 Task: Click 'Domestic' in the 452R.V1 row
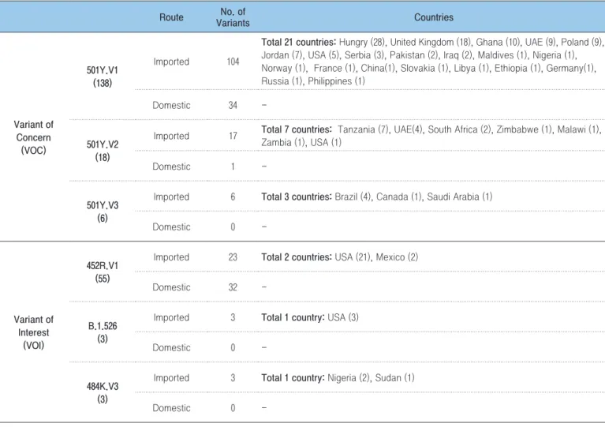pos(171,287)
